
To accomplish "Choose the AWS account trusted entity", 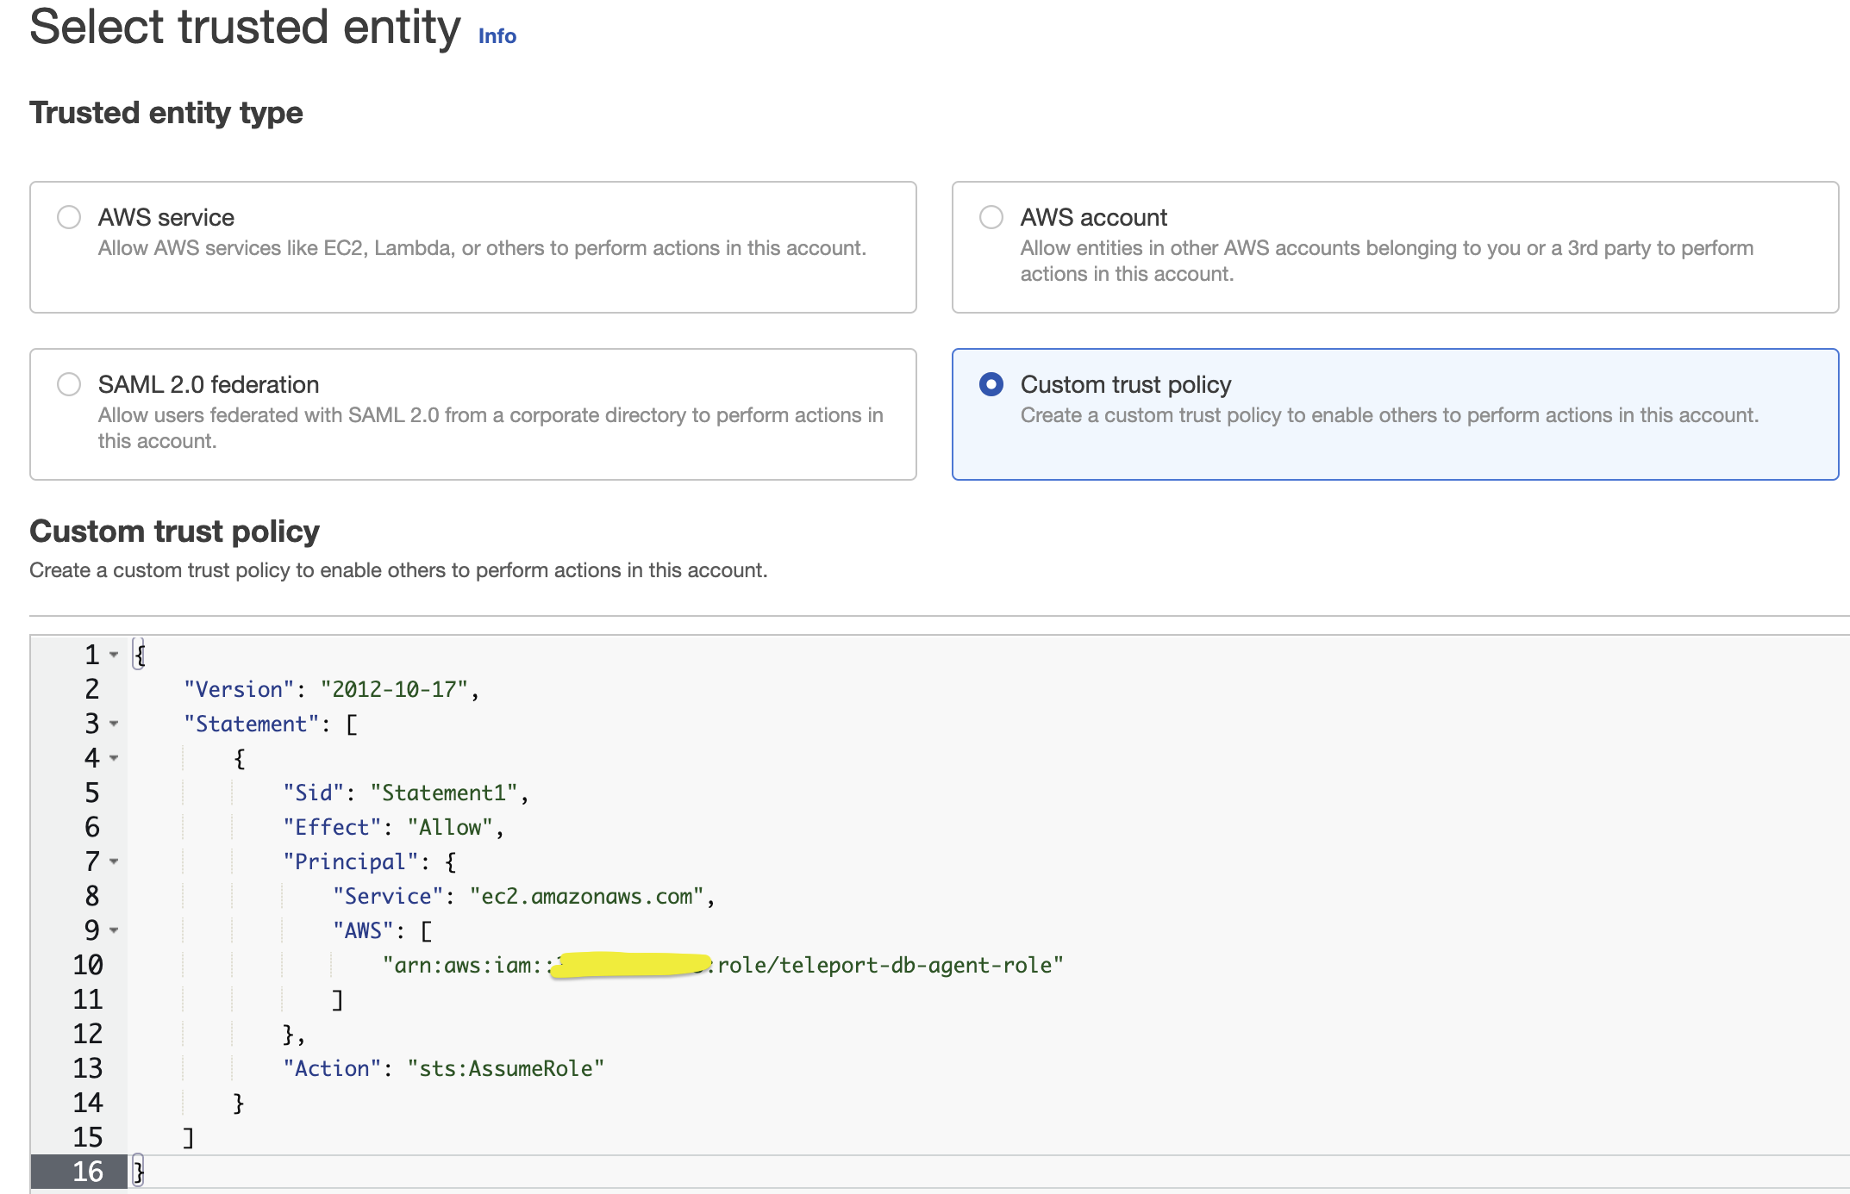I will coord(991,217).
